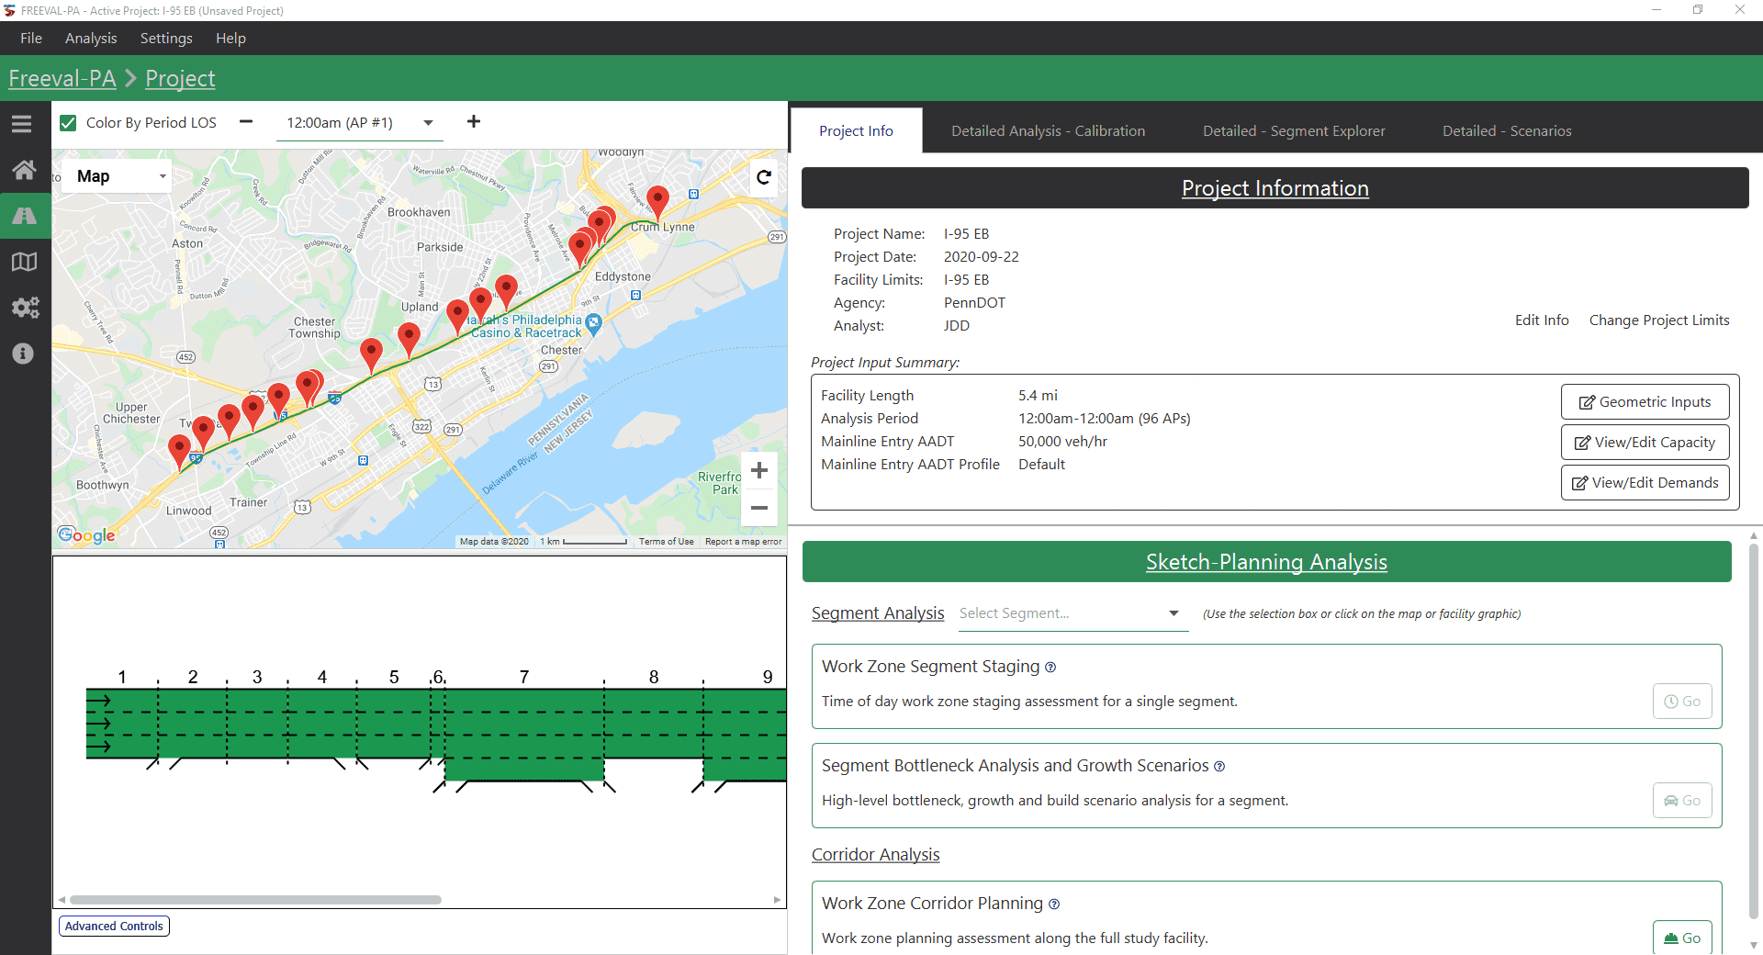The height and width of the screenshot is (955, 1763).
Task: Go to previous analysis period with minus icon
Action: pos(246,122)
